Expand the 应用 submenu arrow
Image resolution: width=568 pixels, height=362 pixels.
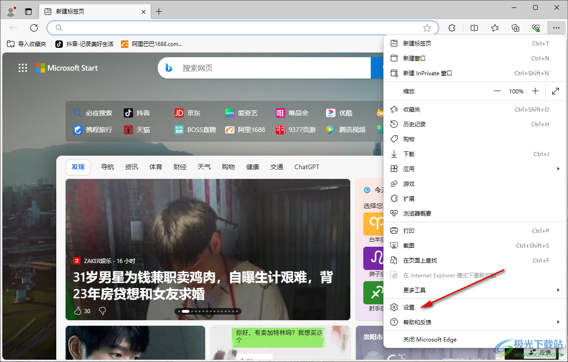click(x=558, y=169)
